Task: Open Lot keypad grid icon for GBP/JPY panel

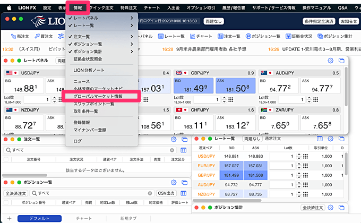Action: (231, 99)
